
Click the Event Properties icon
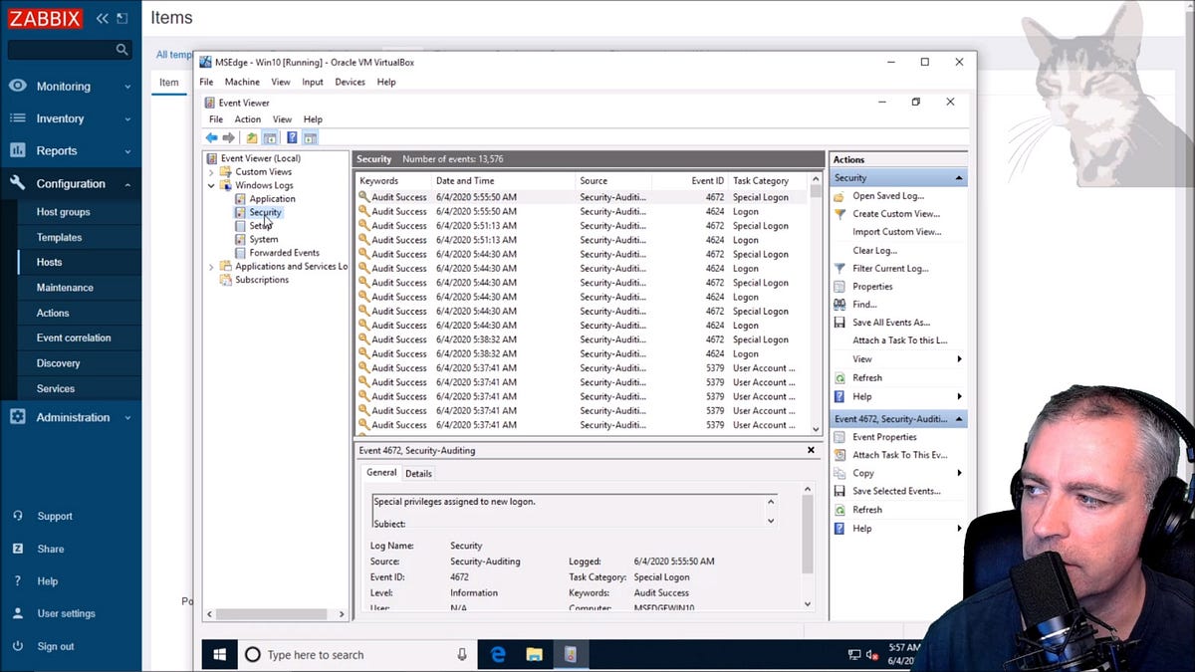click(839, 436)
